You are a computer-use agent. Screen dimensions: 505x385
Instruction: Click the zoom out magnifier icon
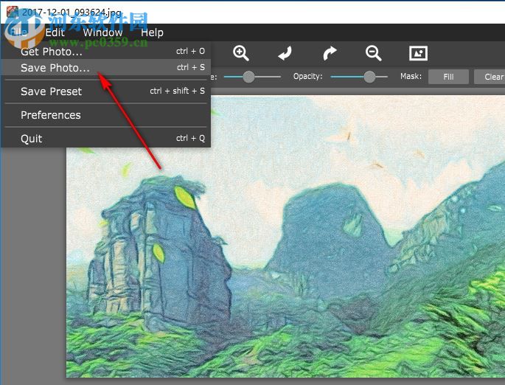tap(373, 53)
